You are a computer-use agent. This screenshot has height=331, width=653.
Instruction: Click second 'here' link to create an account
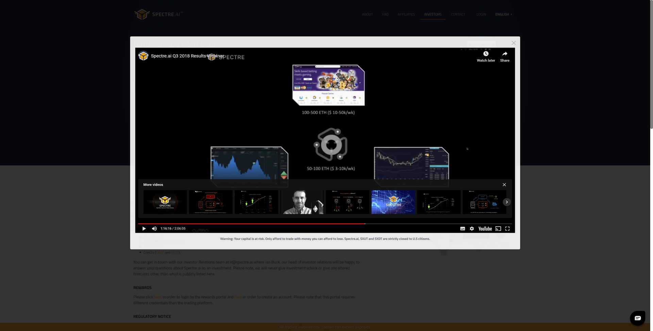[x=238, y=297]
